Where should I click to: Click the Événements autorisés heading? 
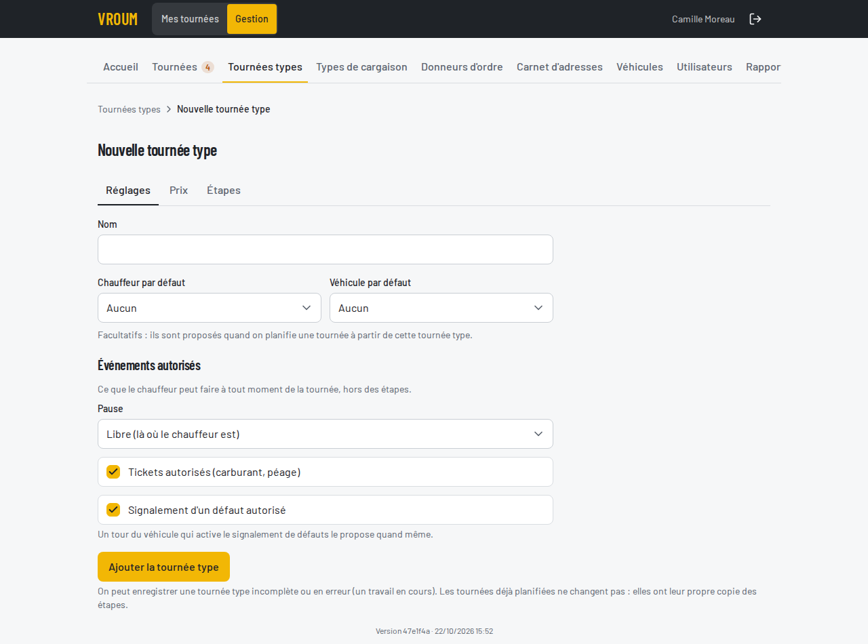pos(149,365)
